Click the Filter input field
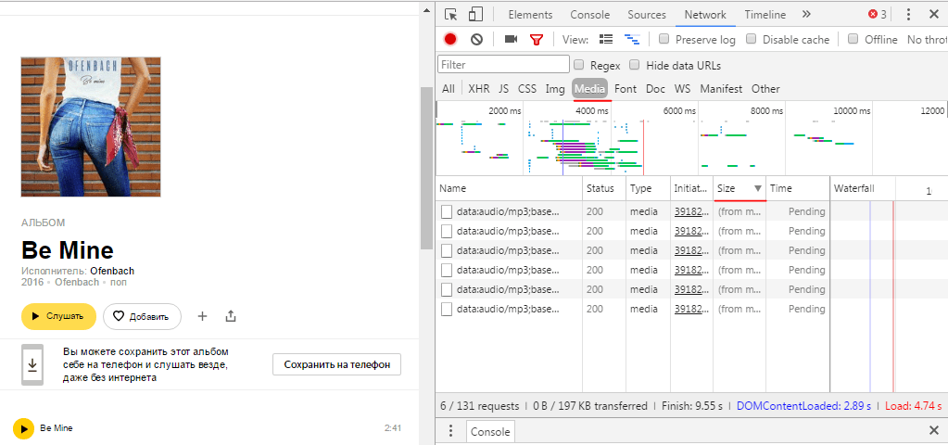The height and width of the screenshot is (445, 948). coord(503,65)
